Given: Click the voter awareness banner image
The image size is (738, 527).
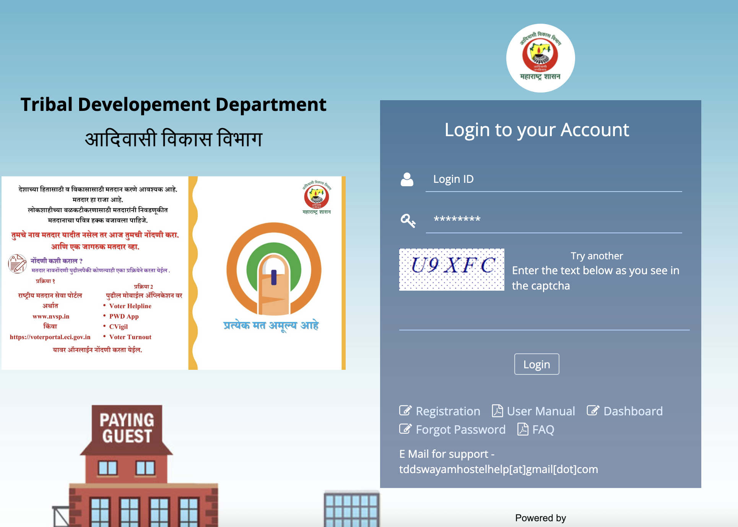Looking at the screenshot, I should 173,273.
